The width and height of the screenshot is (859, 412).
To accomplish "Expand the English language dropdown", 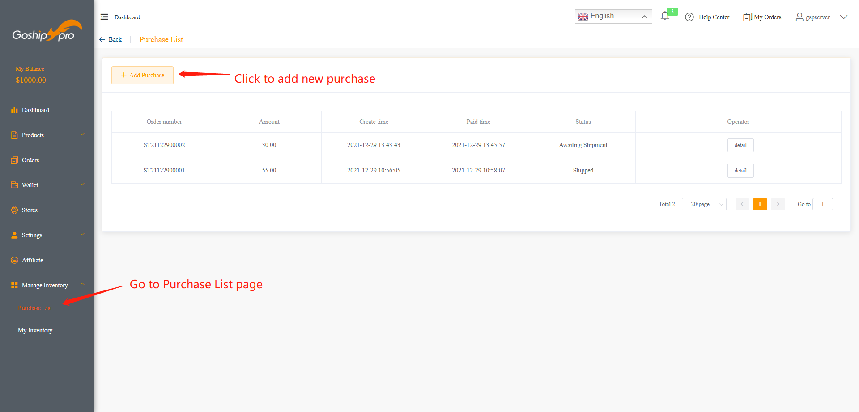I will [x=613, y=17].
